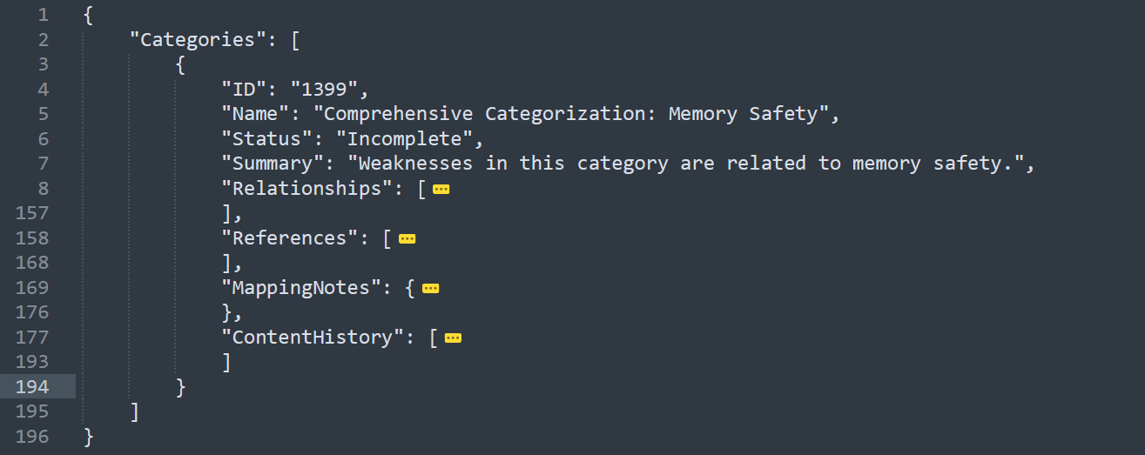
Task: Expand the folded References array marker
Action: tap(407, 238)
